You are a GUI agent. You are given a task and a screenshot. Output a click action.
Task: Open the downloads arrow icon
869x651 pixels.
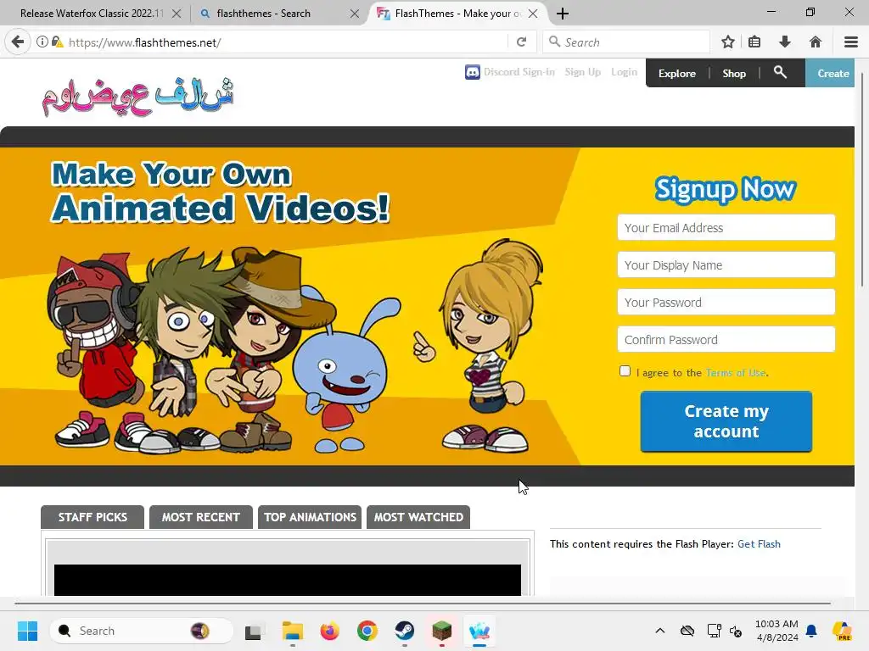tap(784, 42)
